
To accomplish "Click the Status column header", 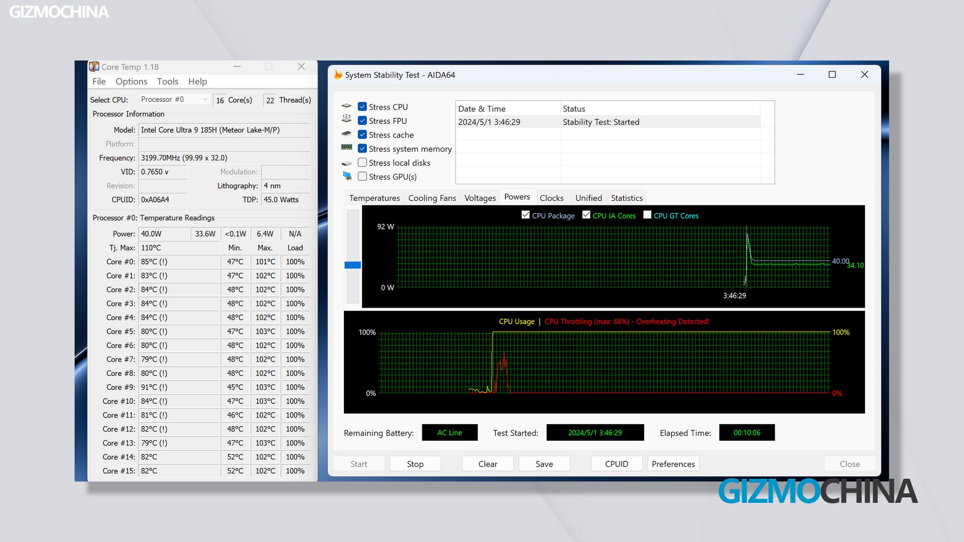I will (x=660, y=108).
